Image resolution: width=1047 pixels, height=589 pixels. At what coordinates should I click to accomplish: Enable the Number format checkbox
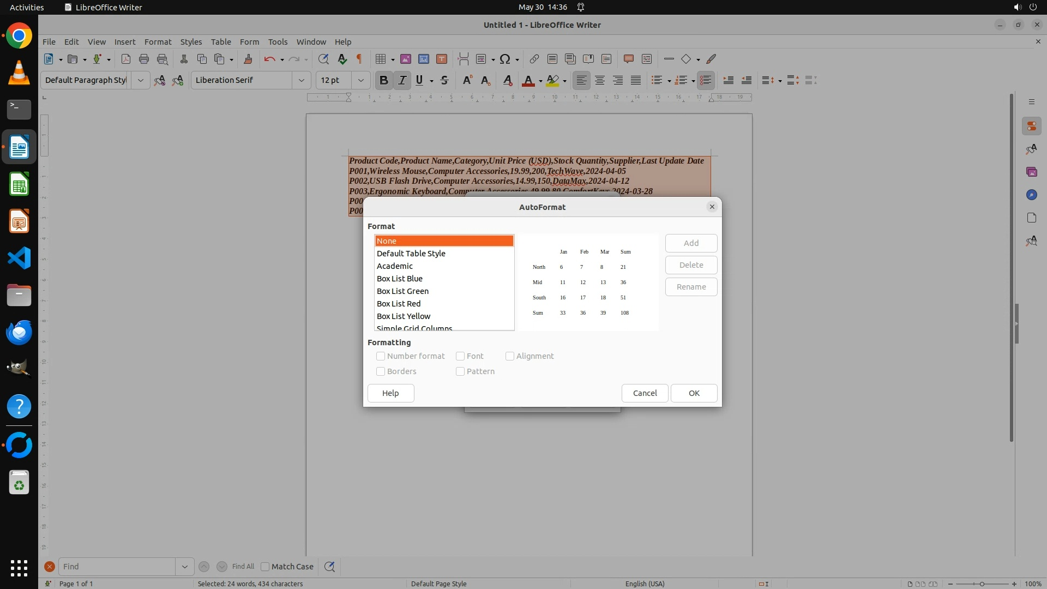[381, 356]
